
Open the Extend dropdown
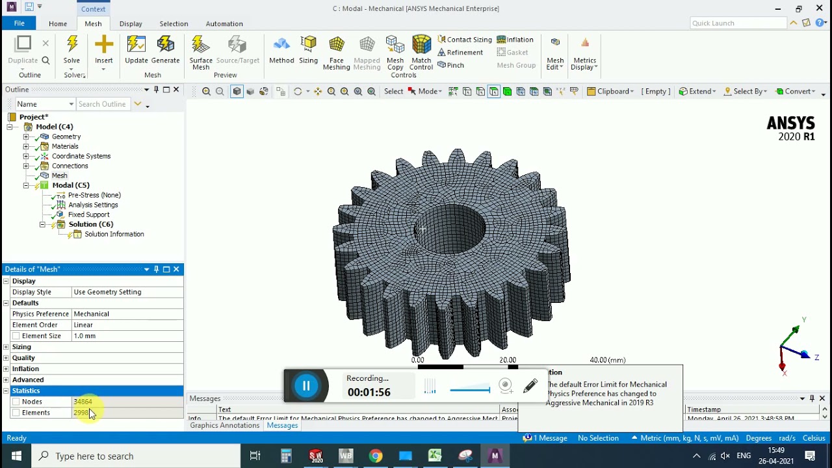pyautogui.click(x=697, y=92)
